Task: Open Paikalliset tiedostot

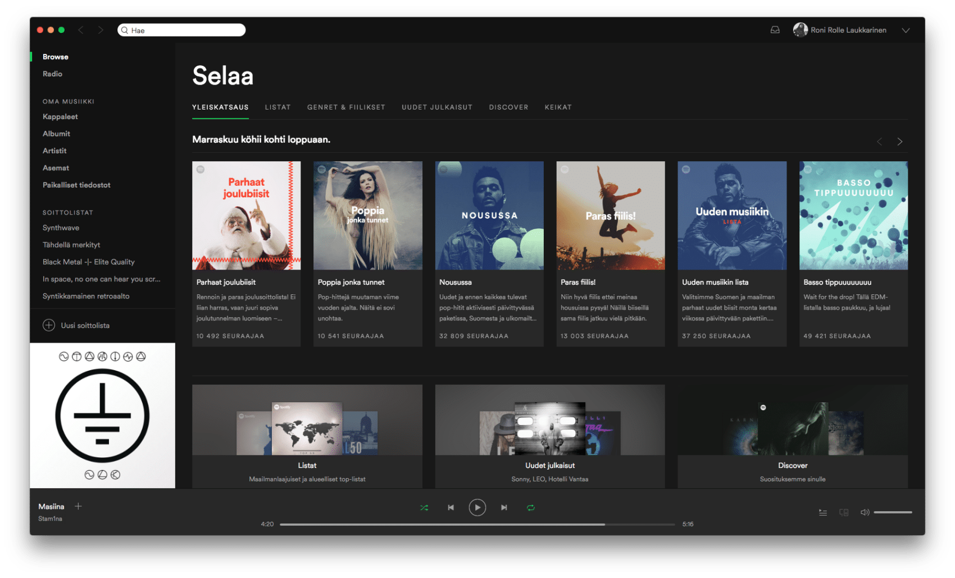Action: (76, 185)
